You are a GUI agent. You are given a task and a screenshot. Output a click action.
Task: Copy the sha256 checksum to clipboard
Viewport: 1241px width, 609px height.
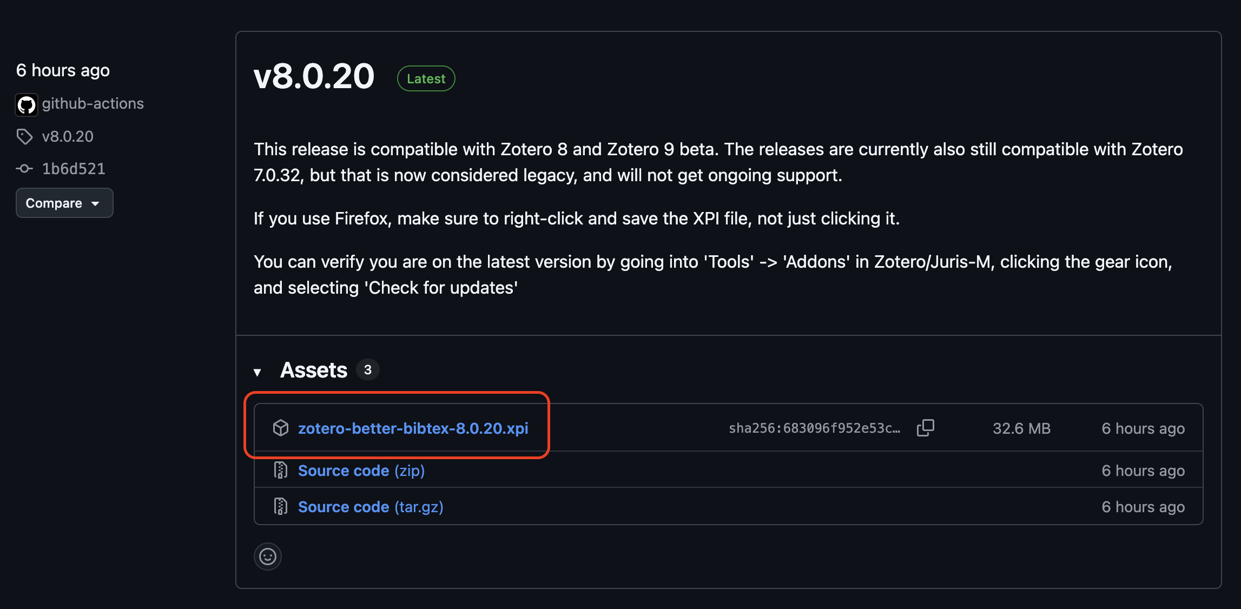tap(925, 428)
